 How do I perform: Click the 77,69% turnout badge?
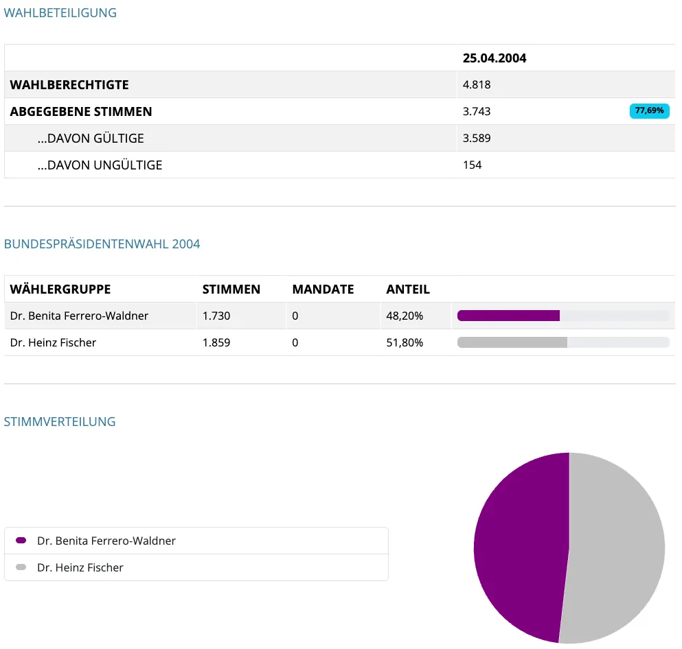[650, 110]
